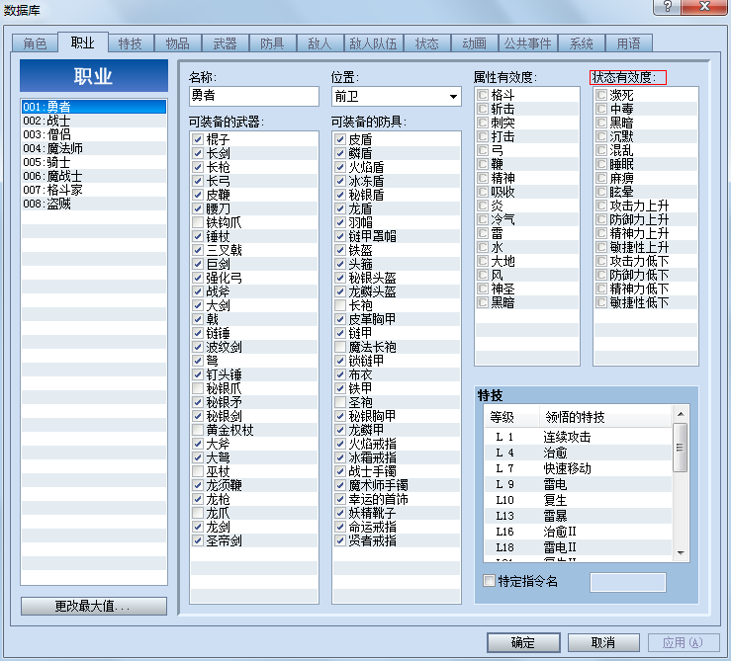
Task: Click the 等级 column header
Action: pyautogui.click(x=511, y=417)
